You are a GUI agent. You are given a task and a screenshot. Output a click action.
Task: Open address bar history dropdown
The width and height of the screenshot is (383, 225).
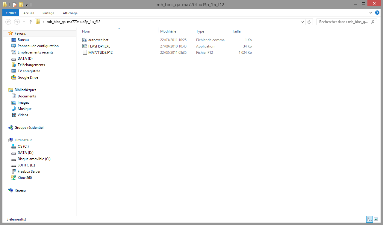click(x=302, y=22)
